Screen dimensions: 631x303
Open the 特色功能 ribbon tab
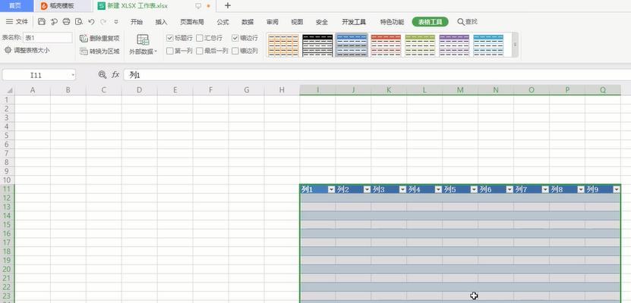pyautogui.click(x=392, y=22)
